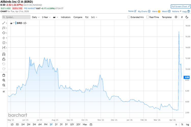
Task: Toggle the log scale option
Action: 187,124
